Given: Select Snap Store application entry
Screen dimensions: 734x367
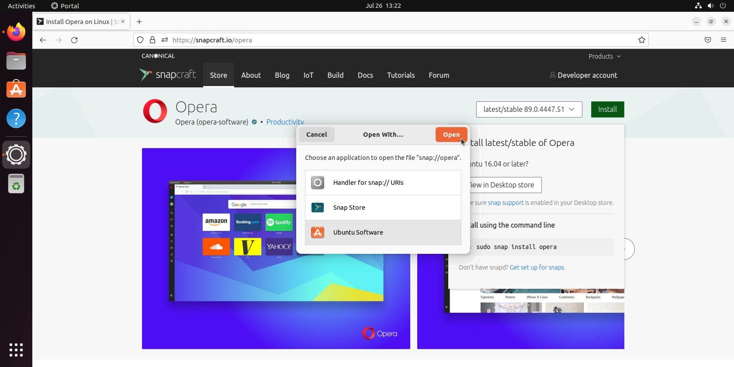Looking at the screenshot, I should tap(383, 208).
